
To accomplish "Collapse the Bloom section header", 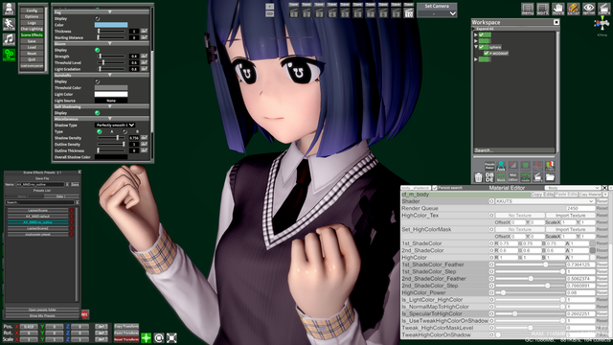I will [x=102, y=43].
